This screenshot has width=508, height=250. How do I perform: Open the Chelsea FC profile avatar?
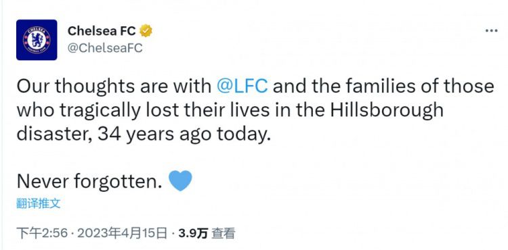(37, 40)
